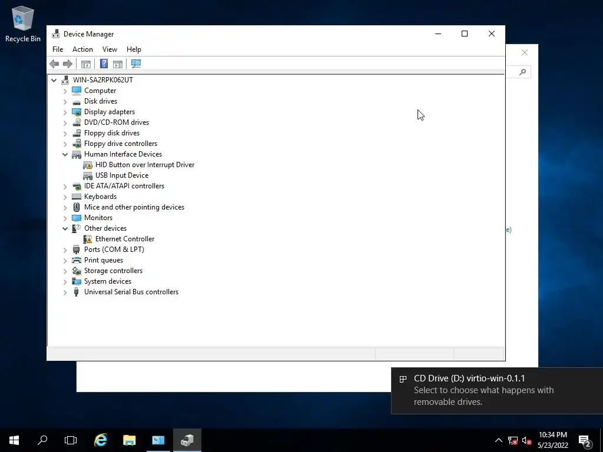Select the System devices label
Screen dimensions: 603x452
point(108,281)
